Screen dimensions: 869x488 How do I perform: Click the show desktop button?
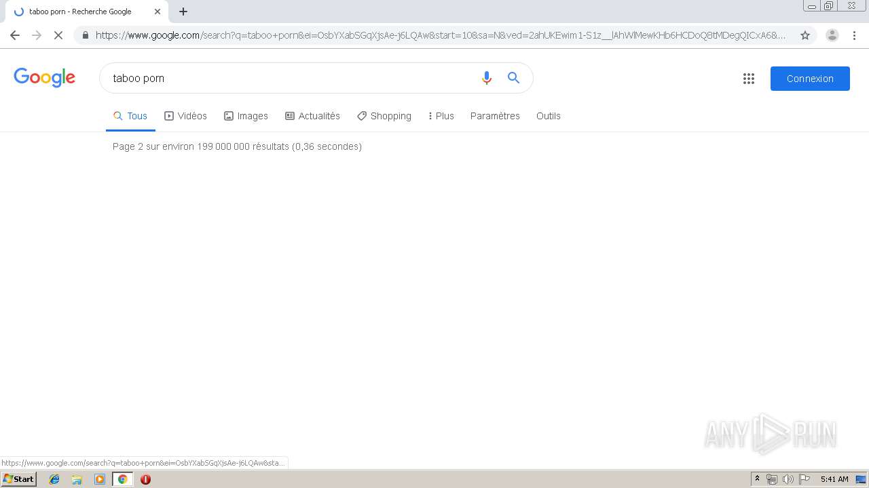click(861, 479)
